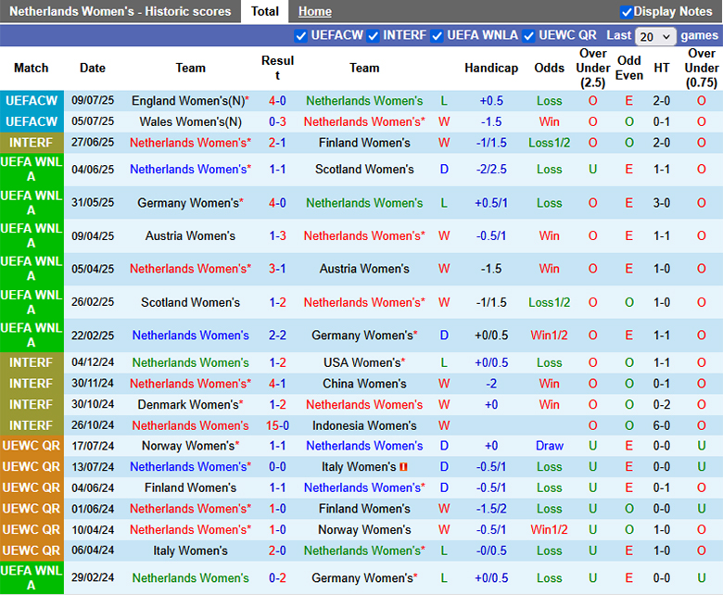Uncheck the UEWC QR filter checkbox
This screenshot has height=595, width=723.
click(529, 36)
